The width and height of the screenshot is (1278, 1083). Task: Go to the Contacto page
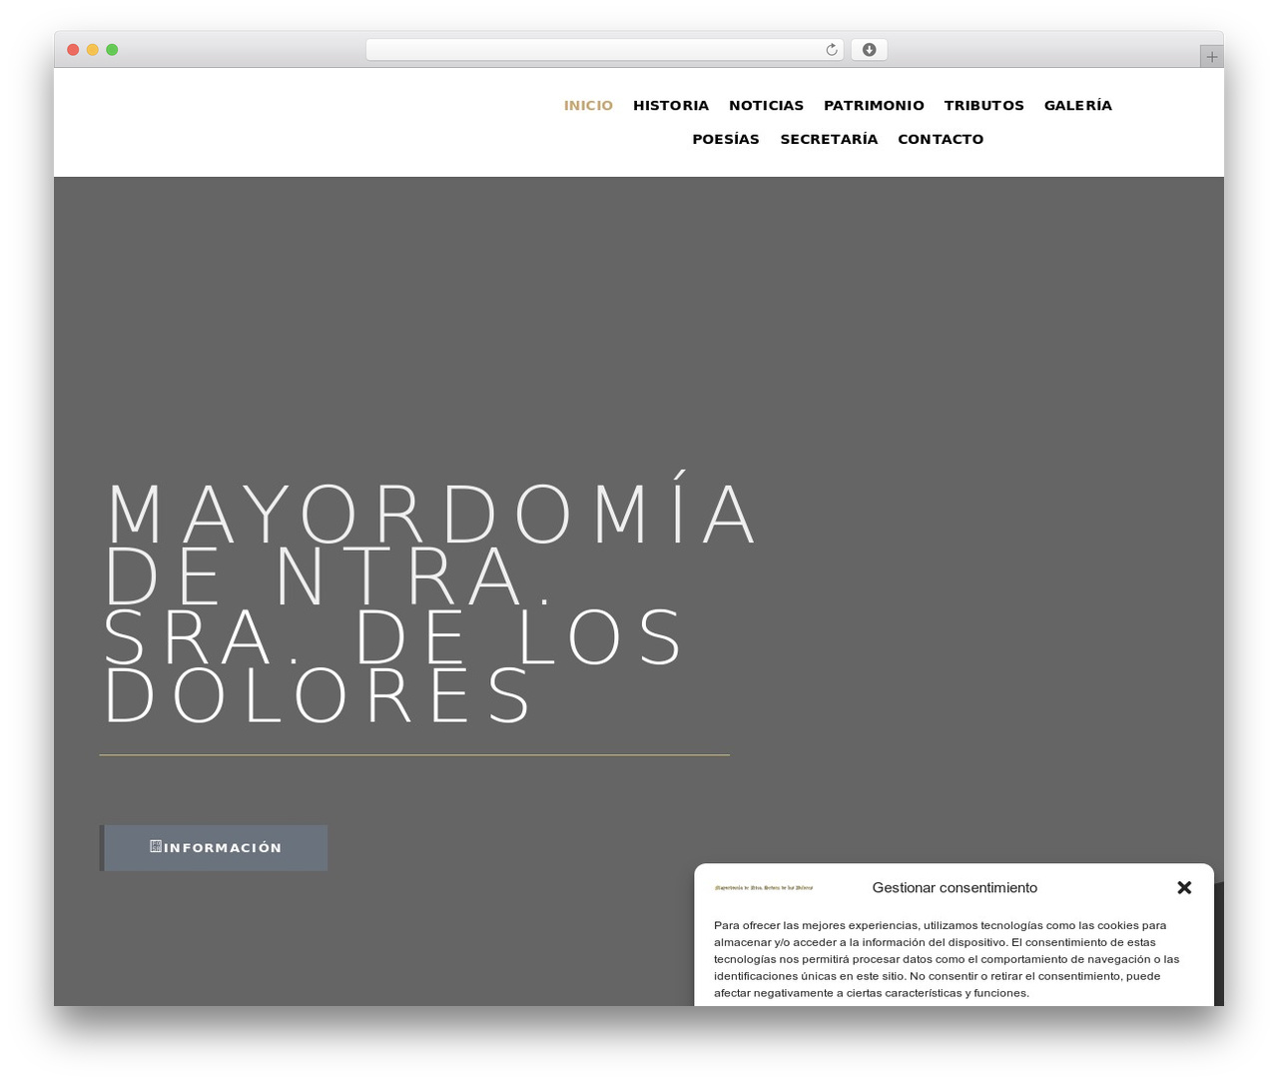point(941,139)
